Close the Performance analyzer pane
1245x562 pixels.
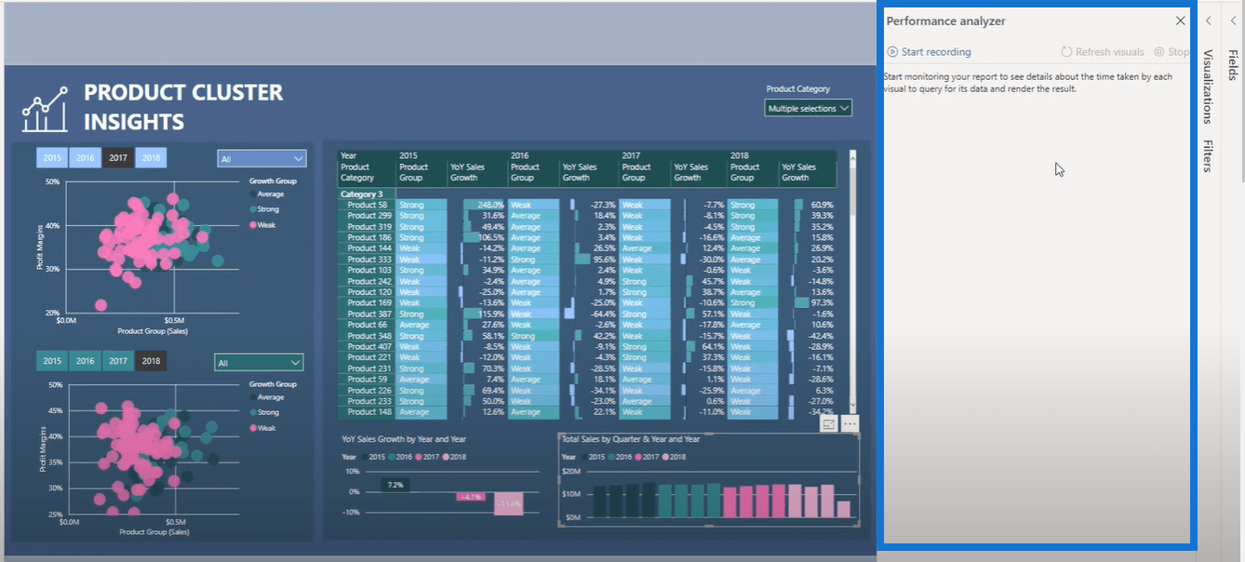tap(1180, 20)
